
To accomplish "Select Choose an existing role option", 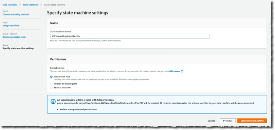I will (x=51, y=84).
